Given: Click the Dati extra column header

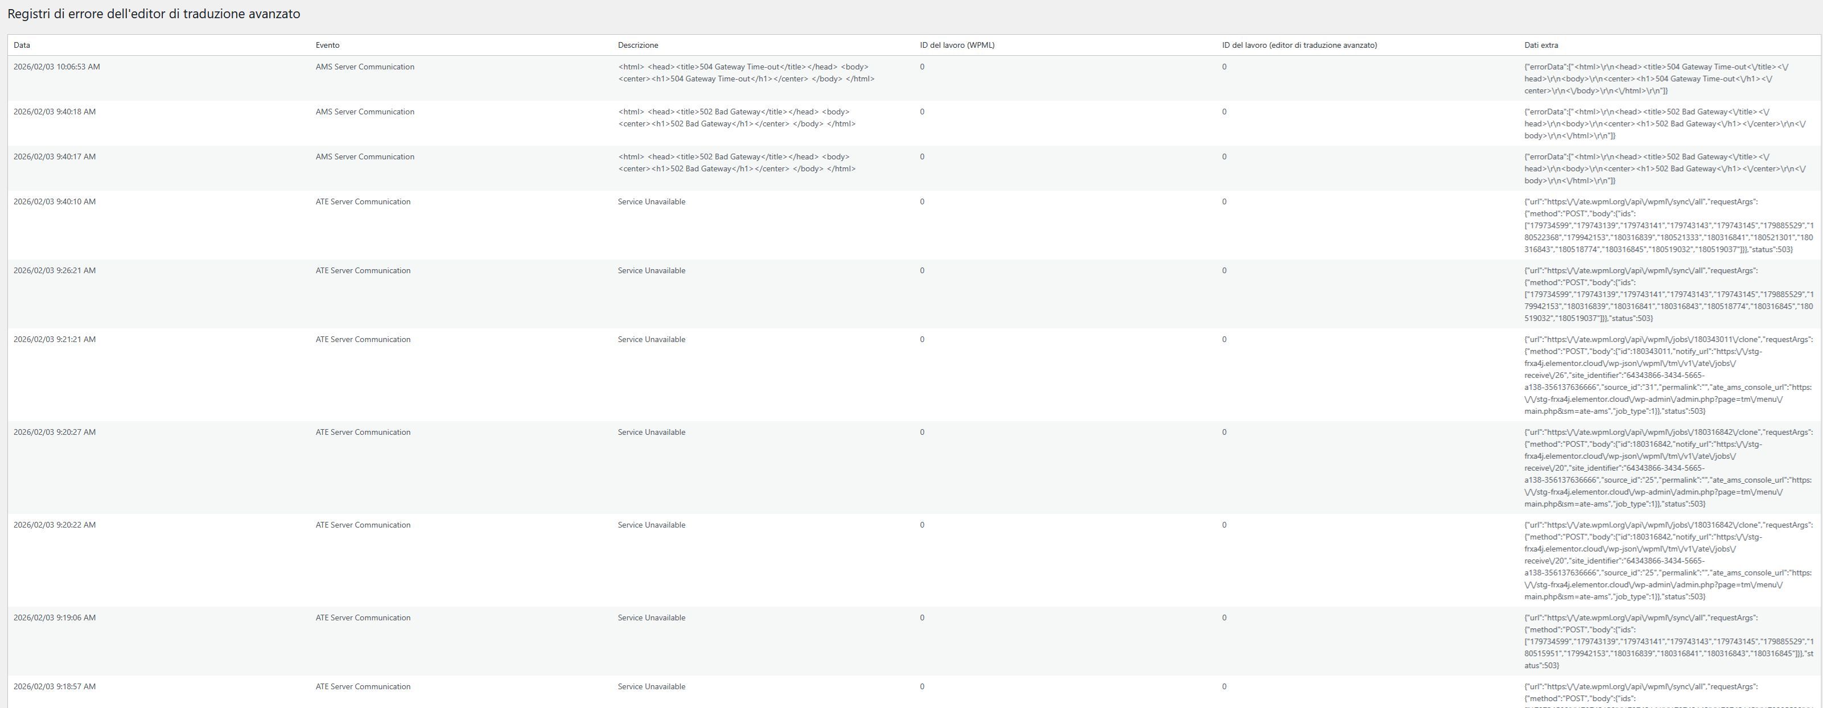Looking at the screenshot, I should [1541, 46].
